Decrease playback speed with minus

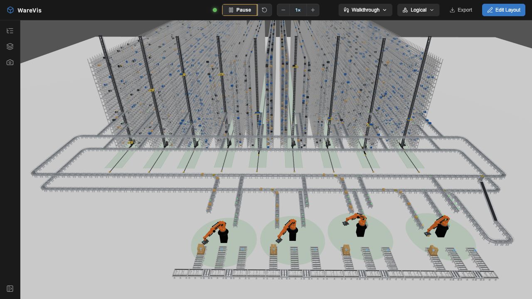click(x=283, y=10)
